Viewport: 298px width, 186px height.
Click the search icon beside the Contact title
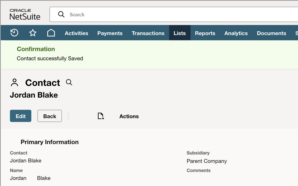coord(69,82)
